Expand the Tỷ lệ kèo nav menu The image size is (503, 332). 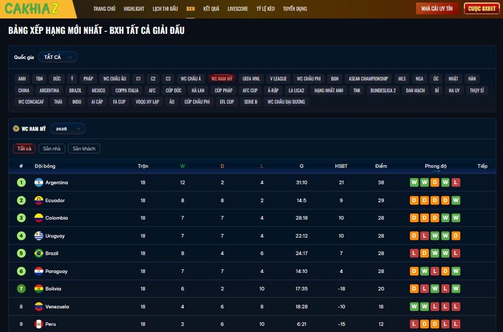pos(266,9)
